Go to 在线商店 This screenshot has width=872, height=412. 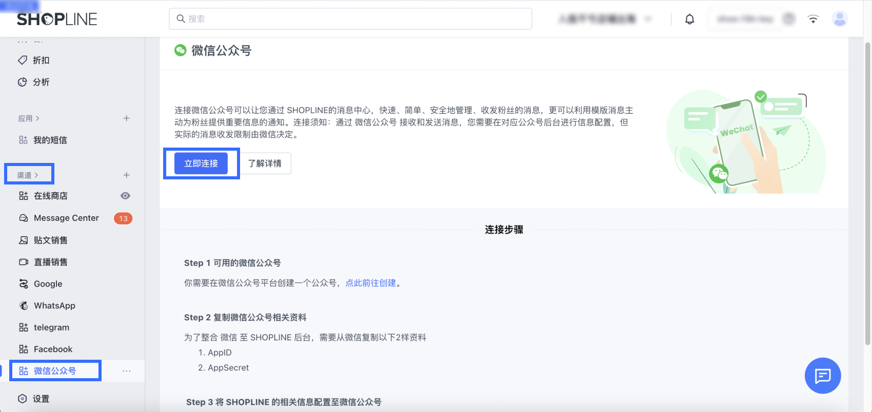point(51,196)
